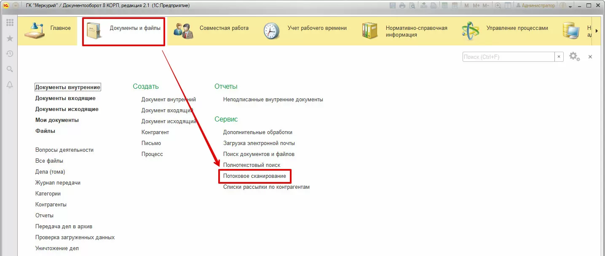This screenshot has height=256, width=605.
Task: Open Проверка загруженных данных
Action: pos(75,238)
